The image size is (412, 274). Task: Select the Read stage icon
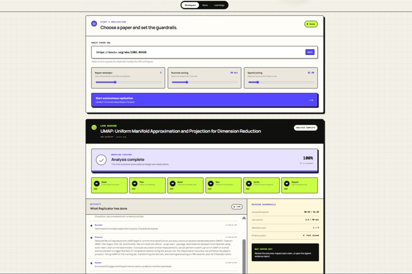point(97,183)
